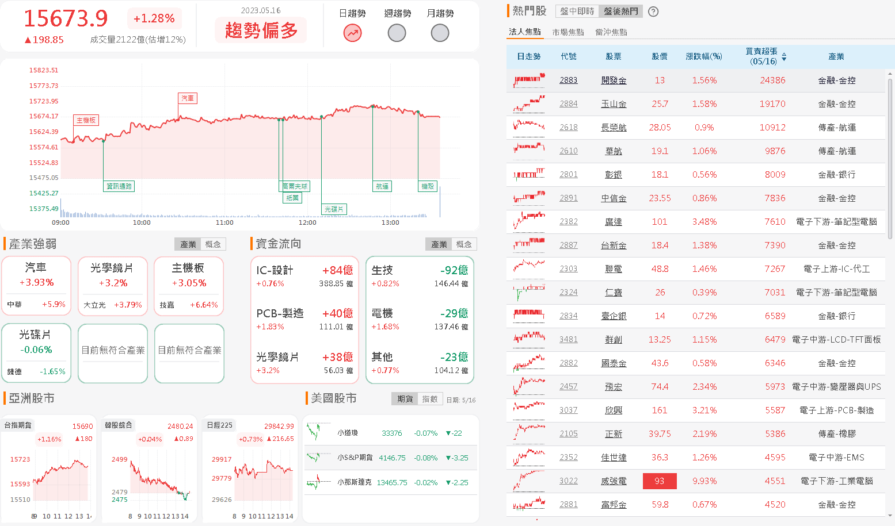Click the 華航 daily trend sparkline

[x=529, y=151]
